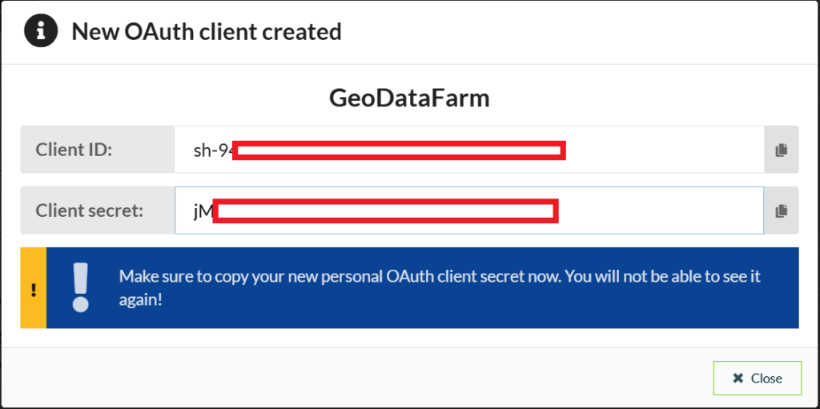Click the red redaction box over Client secret
The width and height of the screenshot is (820, 409).
click(x=386, y=211)
